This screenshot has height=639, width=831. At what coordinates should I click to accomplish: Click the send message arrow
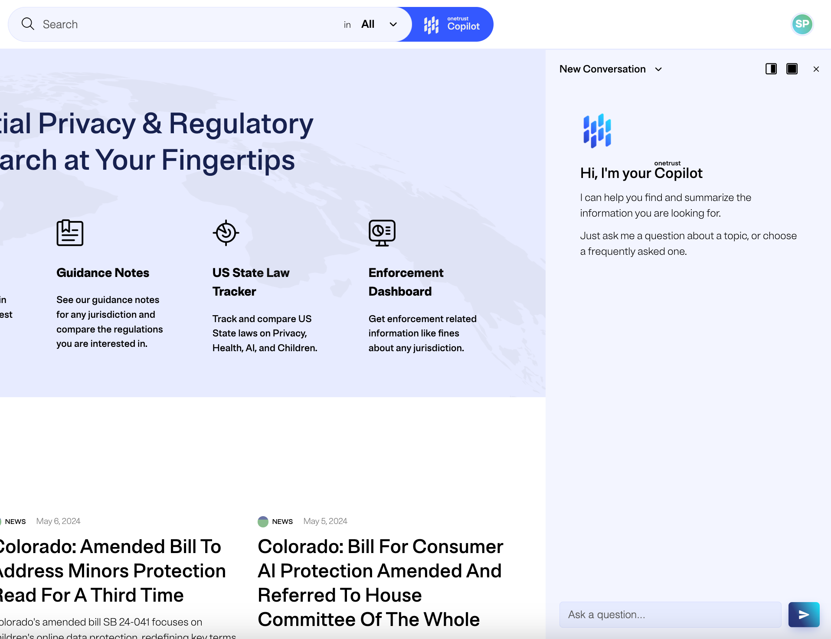coord(804,614)
